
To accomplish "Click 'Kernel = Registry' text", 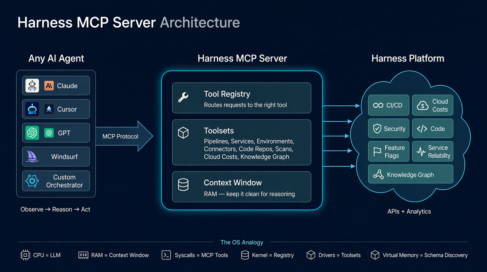I will [x=273, y=255].
